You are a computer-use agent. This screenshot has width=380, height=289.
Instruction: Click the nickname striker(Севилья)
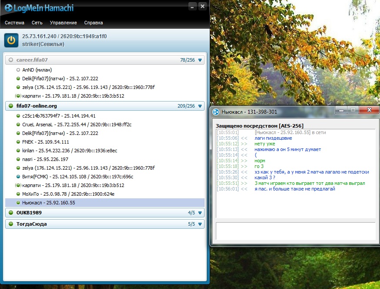coord(43,44)
